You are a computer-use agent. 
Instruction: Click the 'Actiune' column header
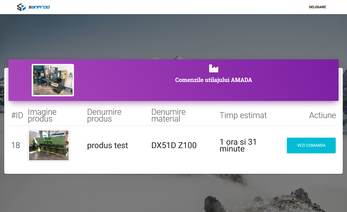point(322,115)
